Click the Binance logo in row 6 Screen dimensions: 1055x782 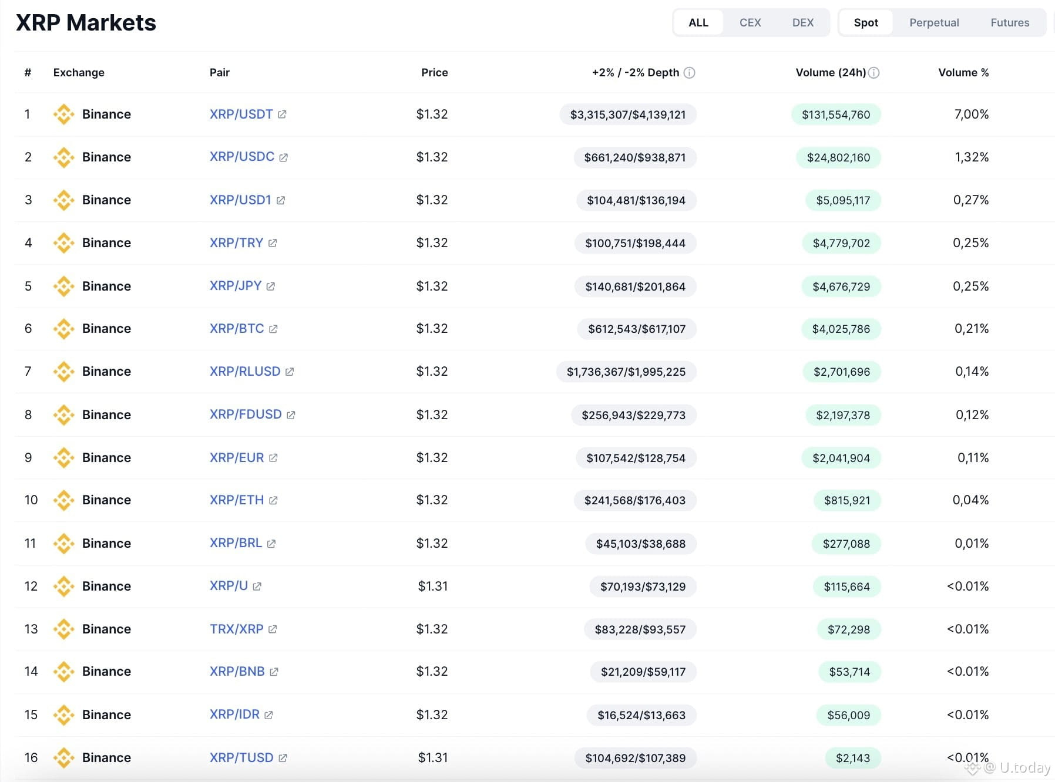click(x=63, y=329)
